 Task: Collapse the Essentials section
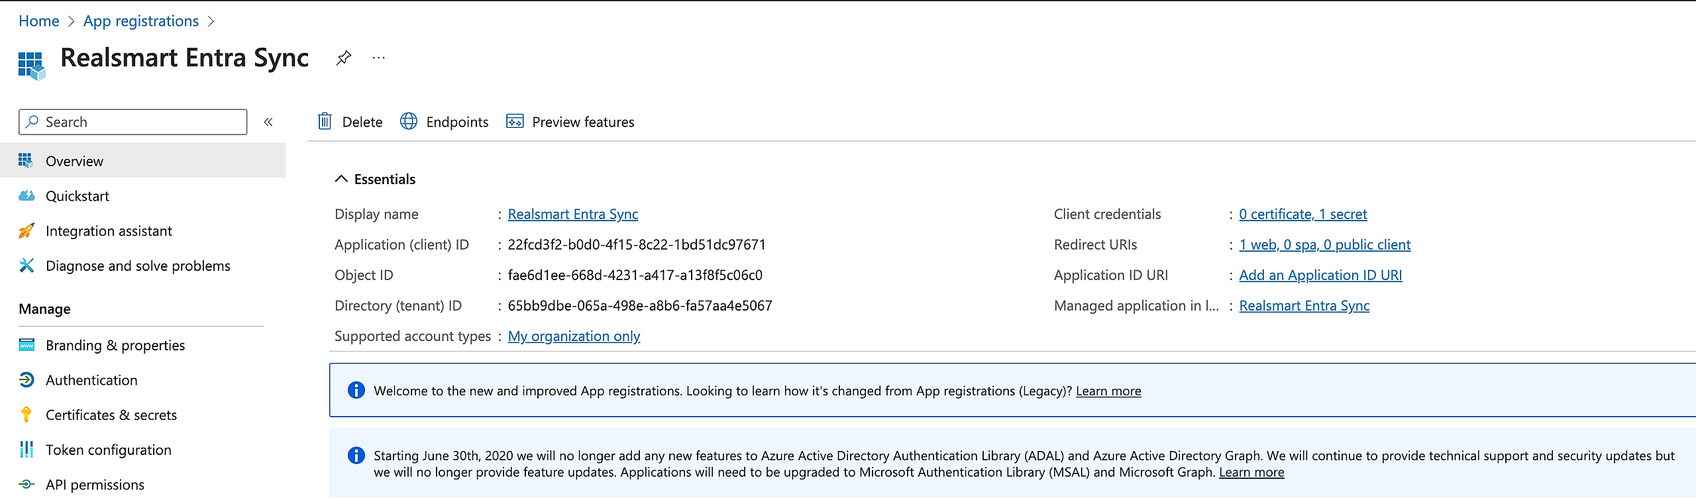(x=341, y=179)
